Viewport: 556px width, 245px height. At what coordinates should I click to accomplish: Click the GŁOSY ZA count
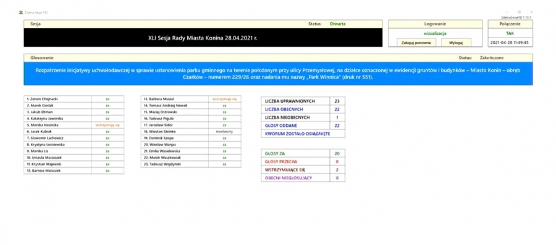337,153
